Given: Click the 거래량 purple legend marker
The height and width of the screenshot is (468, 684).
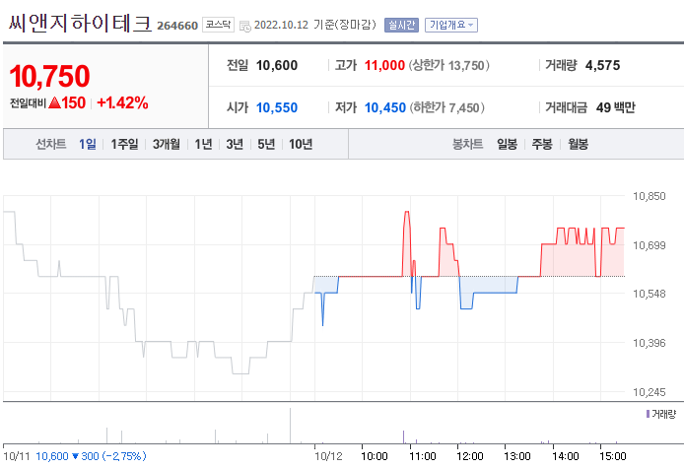Looking at the screenshot, I should click(648, 414).
